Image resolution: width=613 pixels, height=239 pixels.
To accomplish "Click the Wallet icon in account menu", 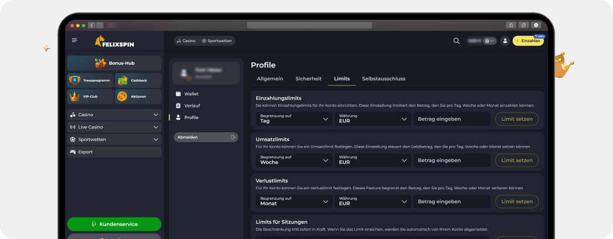I will [x=178, y=94].
